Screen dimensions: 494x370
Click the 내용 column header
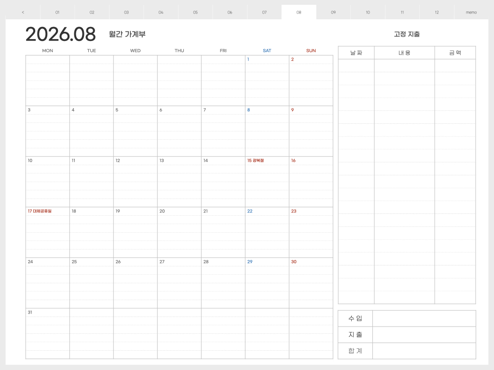coord(405,53)
